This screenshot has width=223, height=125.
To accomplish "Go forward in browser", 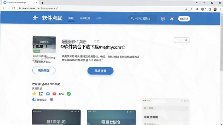I will [x=9, y=8].
